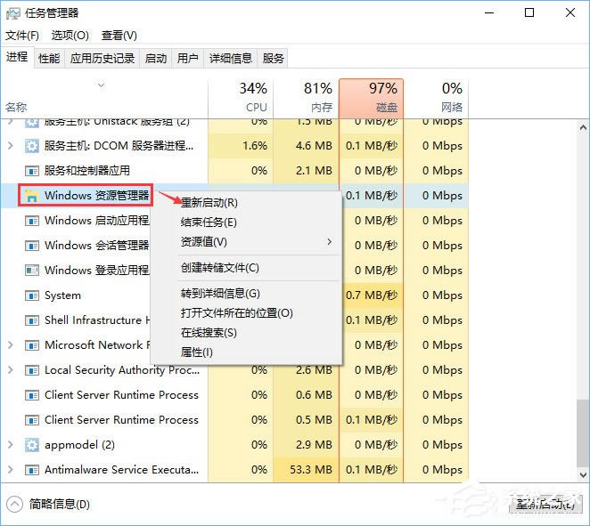Click the column sort chevron above 名称

click(101, 85)
